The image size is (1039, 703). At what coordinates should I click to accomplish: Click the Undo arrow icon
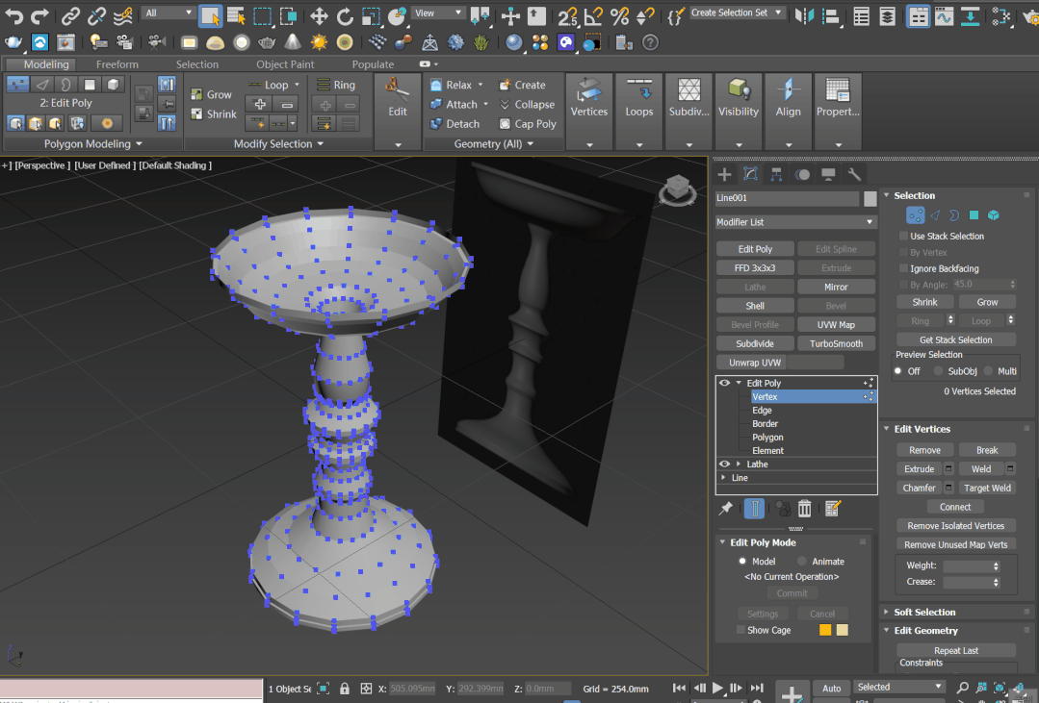(x=13, y=16)
